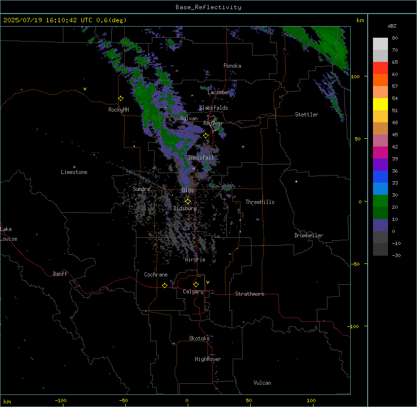The height and width of the screenshot is (407, 417).
Task: Click the Lake Louise label
Action: coord(8,234)
